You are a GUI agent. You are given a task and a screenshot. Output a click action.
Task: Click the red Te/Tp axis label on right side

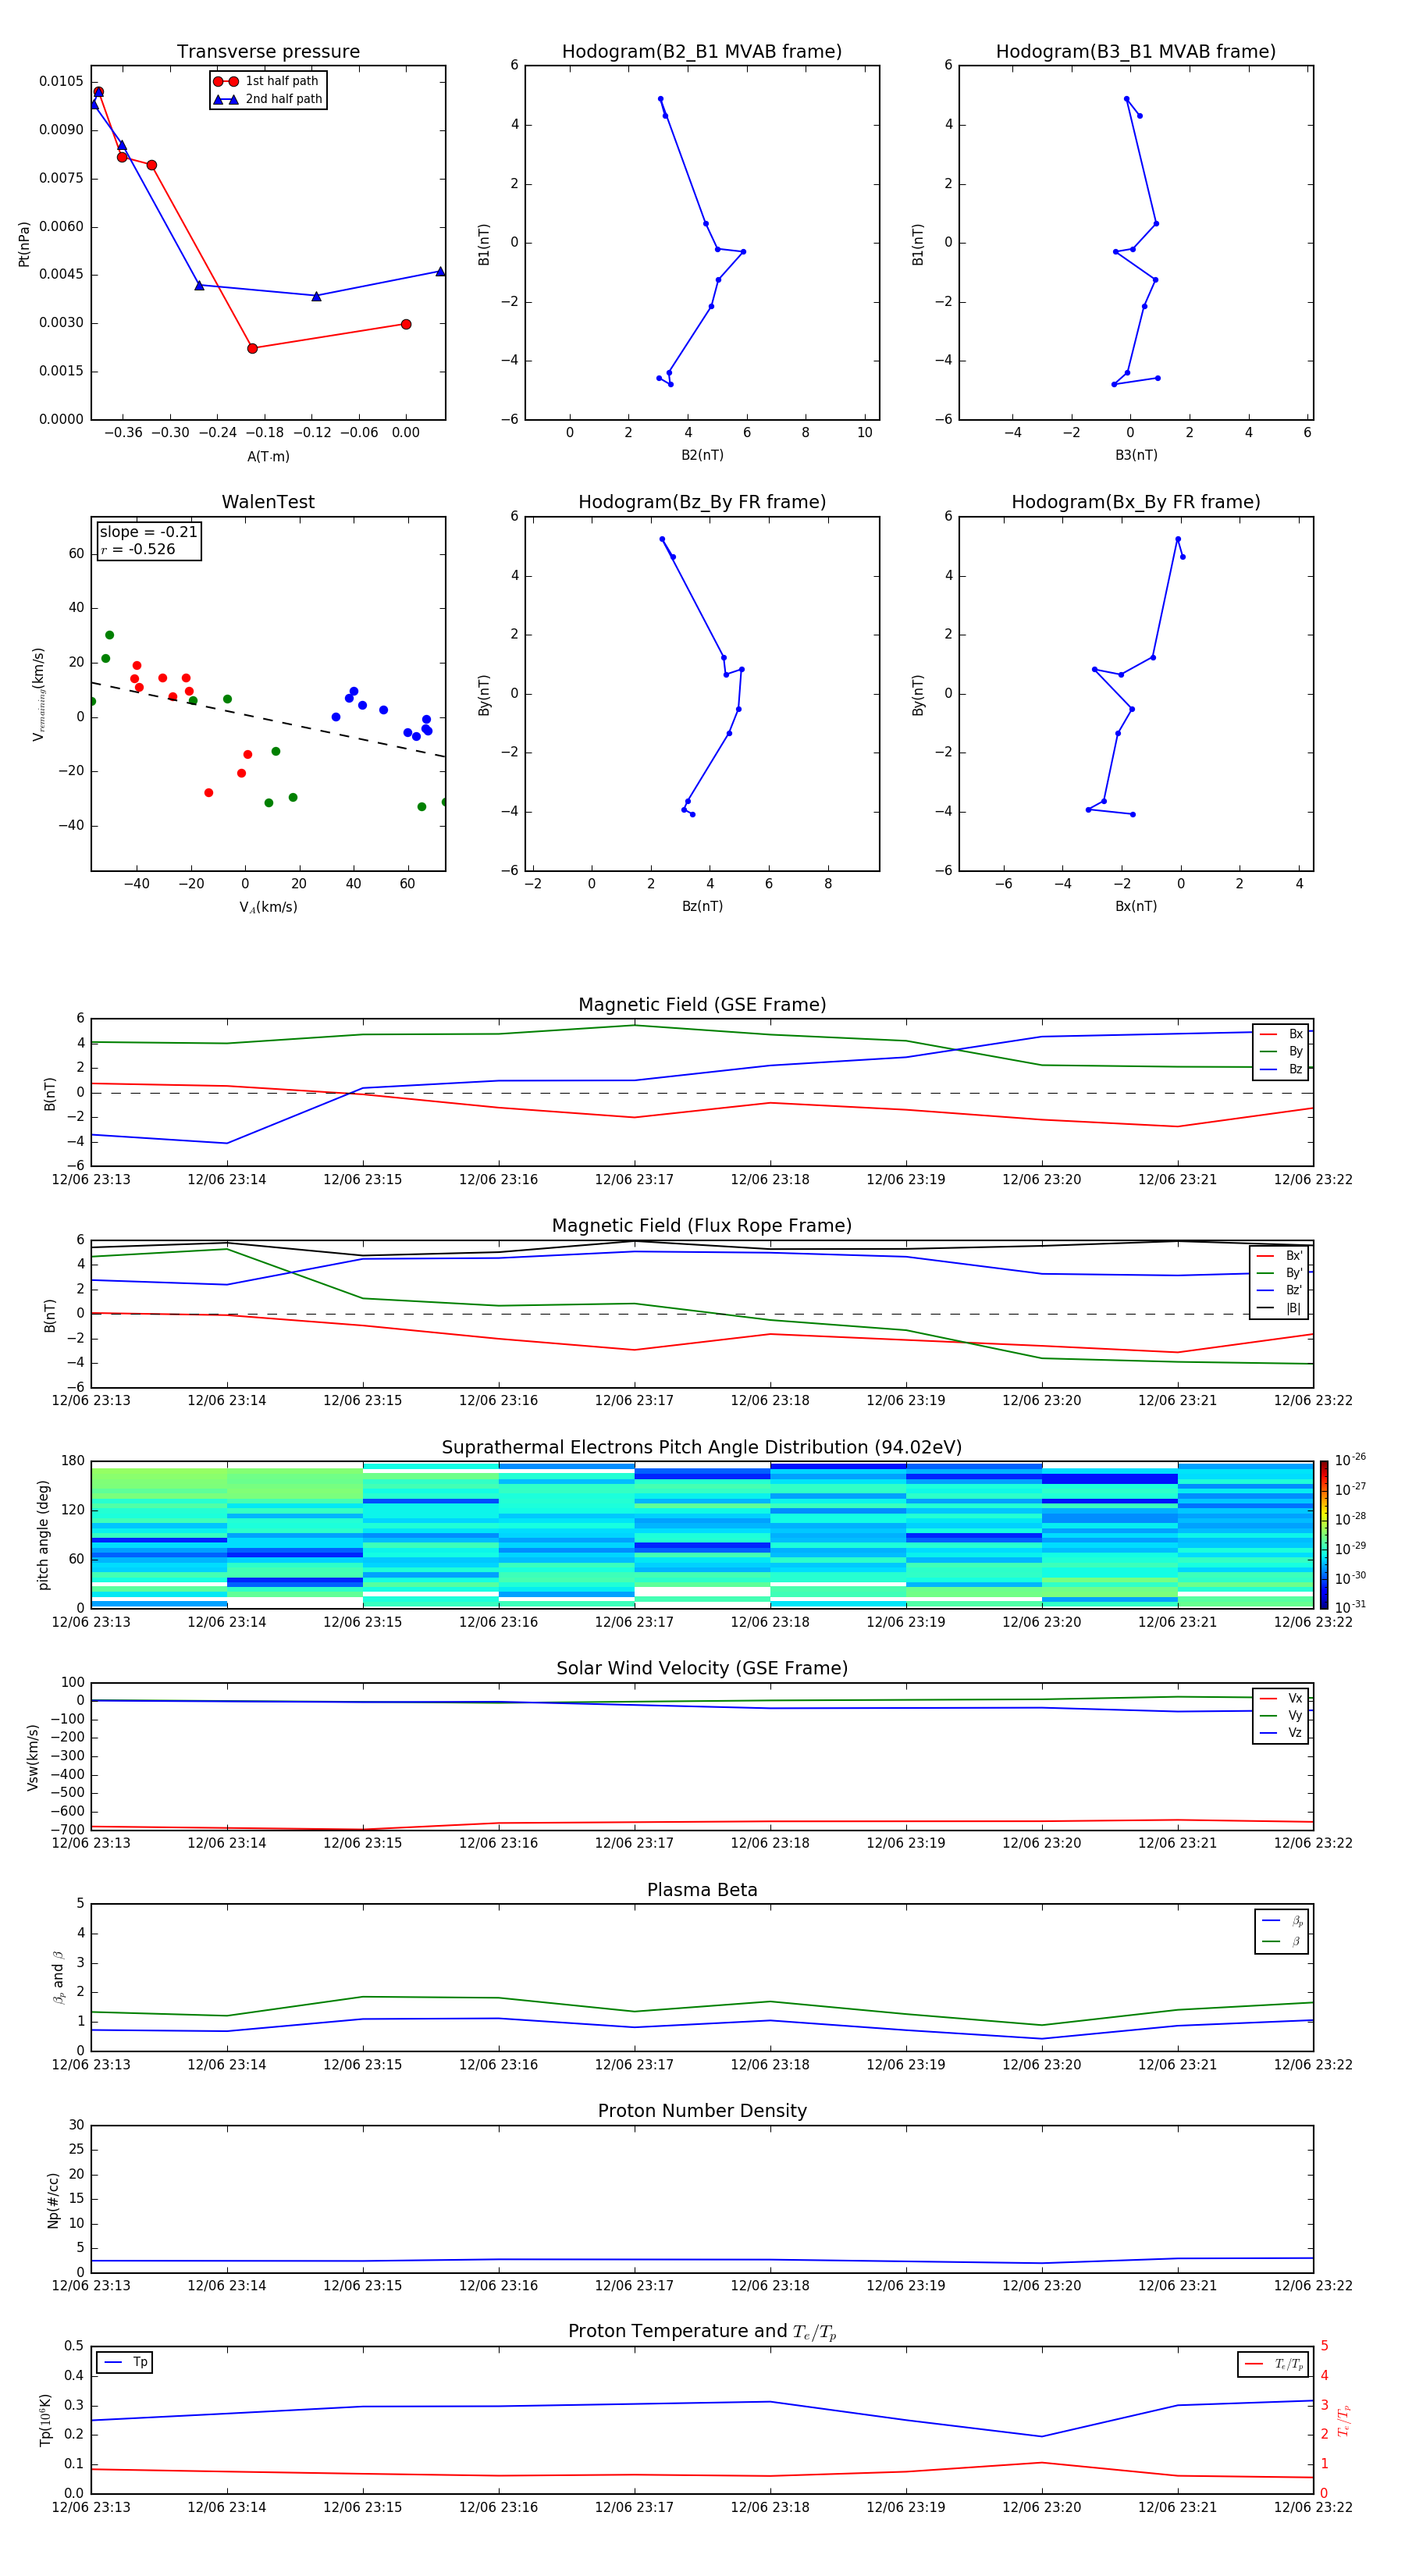[1344, 2421]
